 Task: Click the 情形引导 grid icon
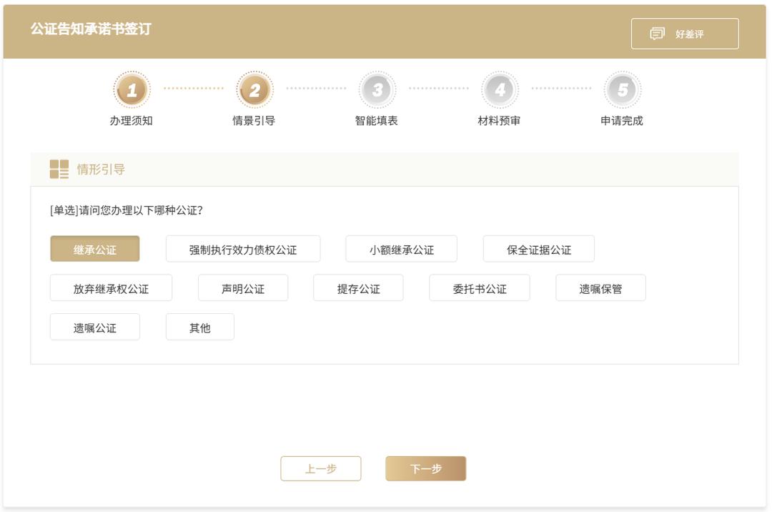[59, 169]
